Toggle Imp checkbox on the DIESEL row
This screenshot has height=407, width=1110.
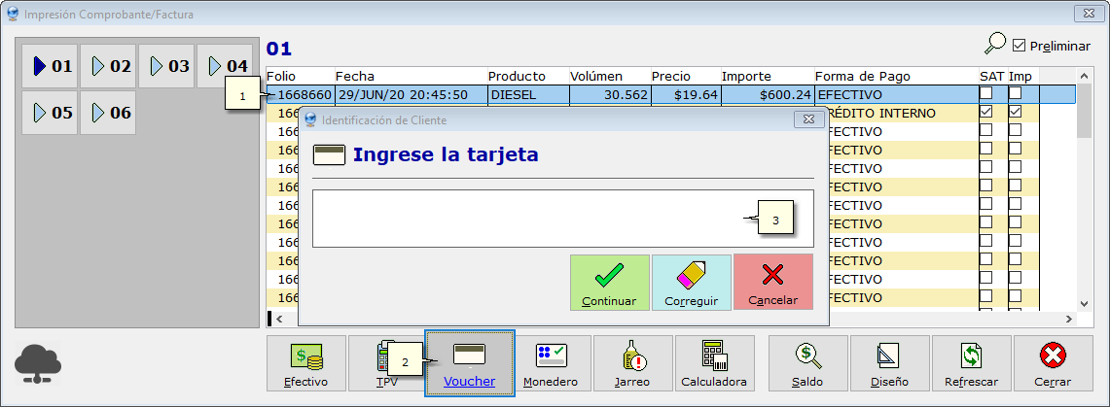1015,94
